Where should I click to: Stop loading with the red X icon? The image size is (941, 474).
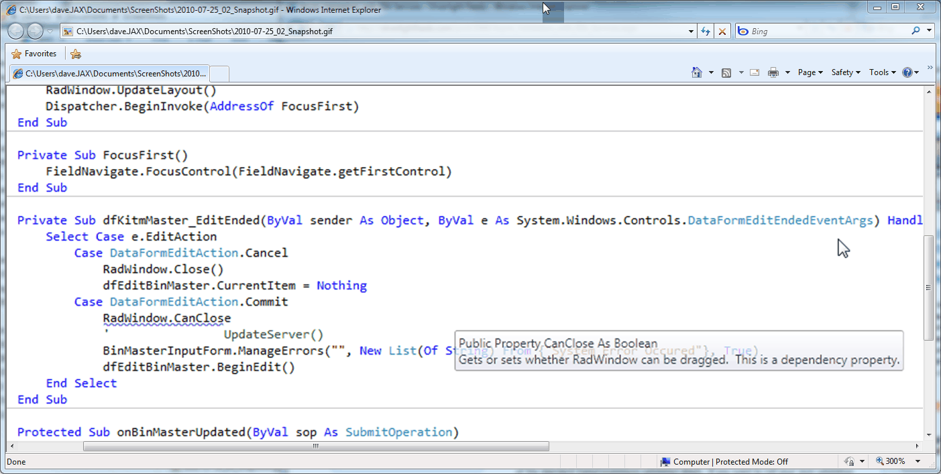coord(722,31)
